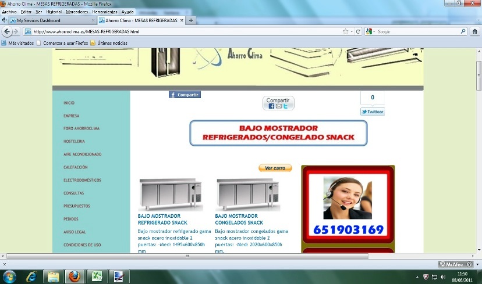Click the horizontal scrollbar at page bottom
This screenshot has height=284, width=482.
(186, 256)
